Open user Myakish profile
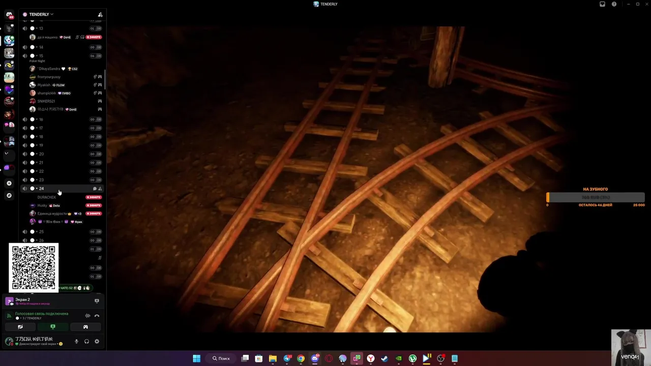 (66, 85)
